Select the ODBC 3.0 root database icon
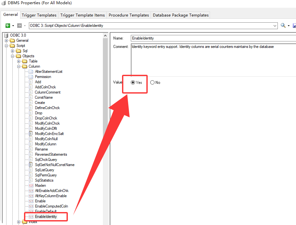This screenshot has width=296, height=225. pyautogui.click(x=6, y=35)
